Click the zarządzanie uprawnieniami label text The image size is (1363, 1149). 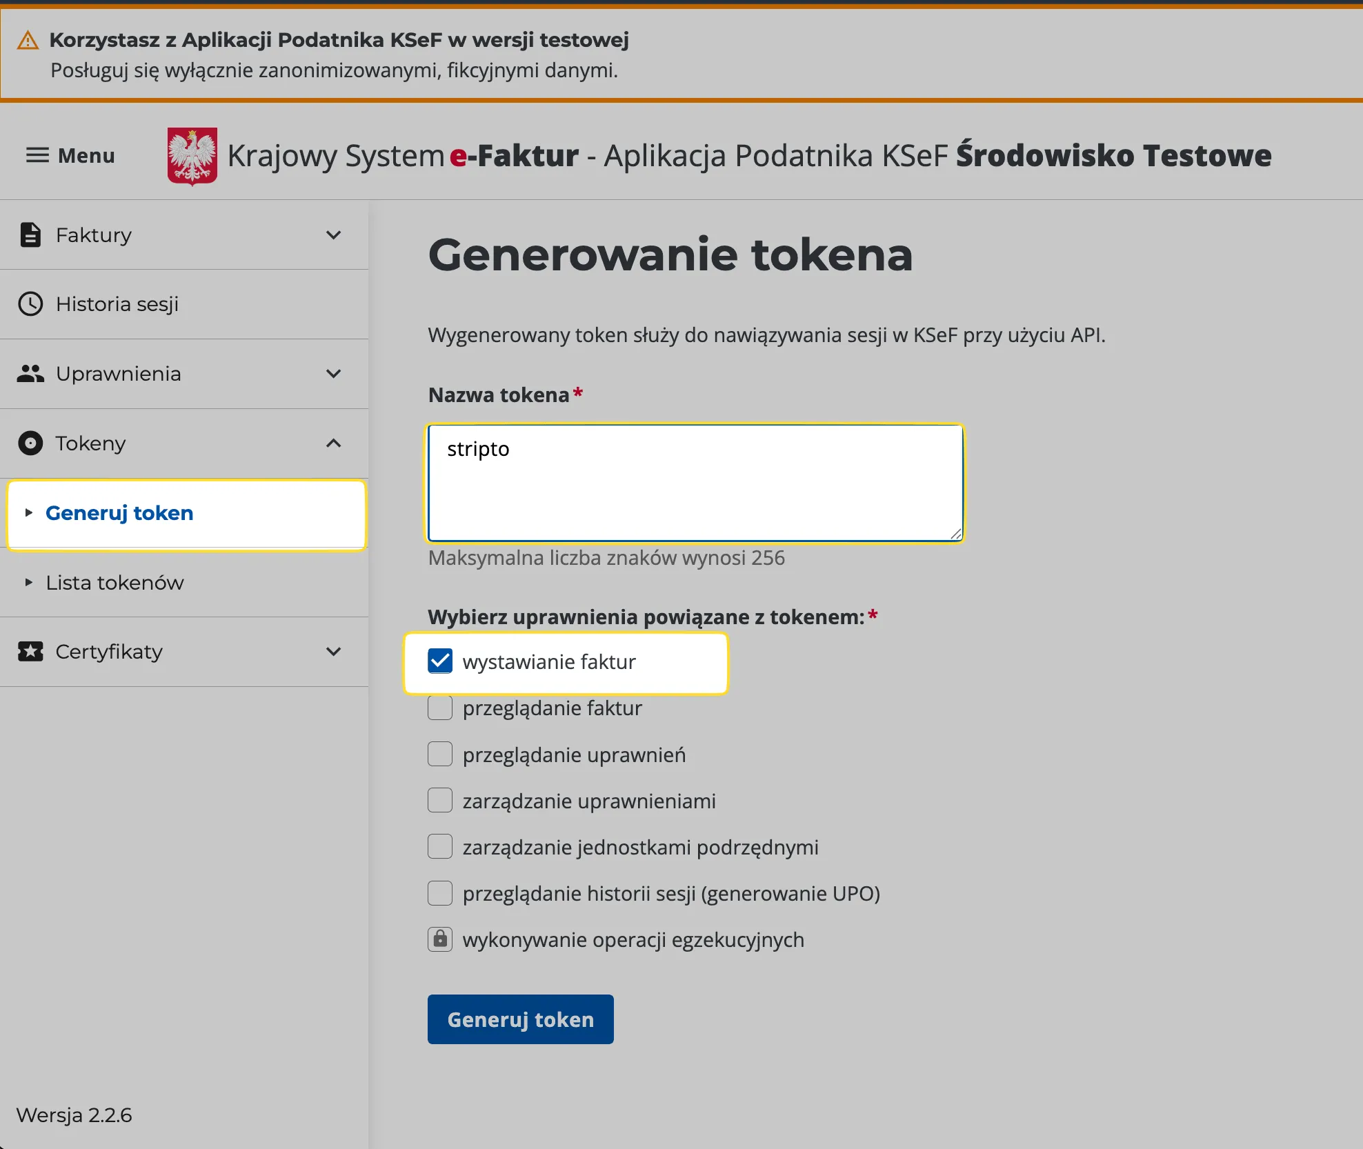point(589,801)
